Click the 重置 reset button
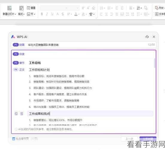Viewport: 165px width, 150px height. [31, 8]
